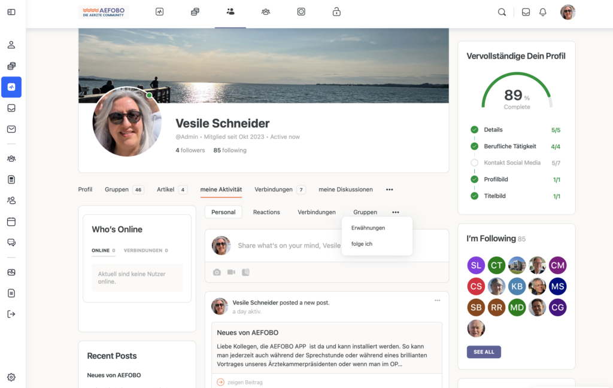Click the 89% profile completion gauge
613x388 pixels.
click(x=516, y=93)
